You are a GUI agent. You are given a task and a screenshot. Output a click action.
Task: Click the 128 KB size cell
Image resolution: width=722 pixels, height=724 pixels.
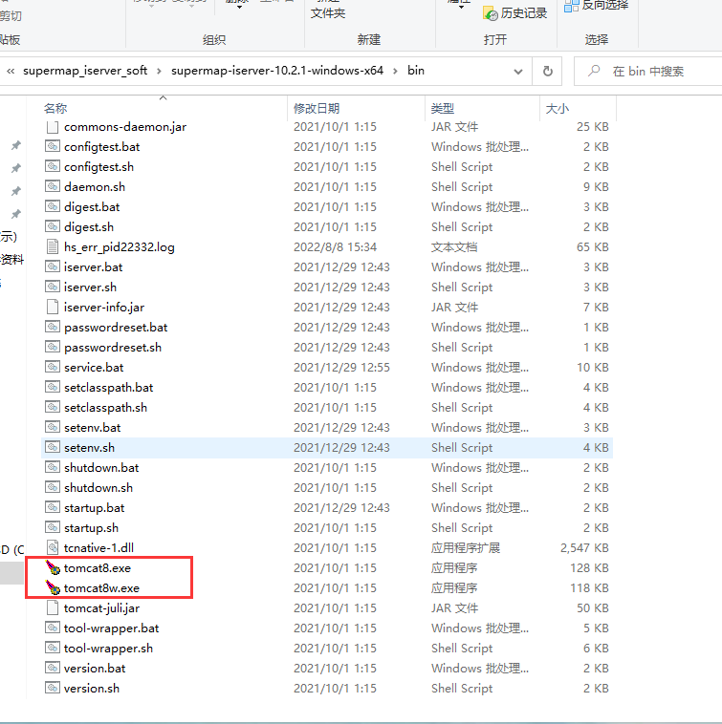589,568
